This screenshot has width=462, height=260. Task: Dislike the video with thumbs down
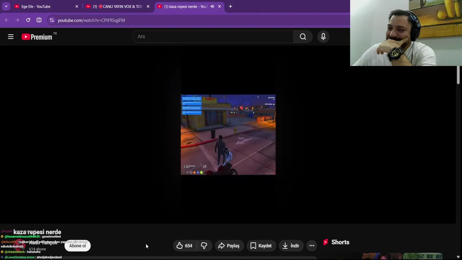pos(204,246)
